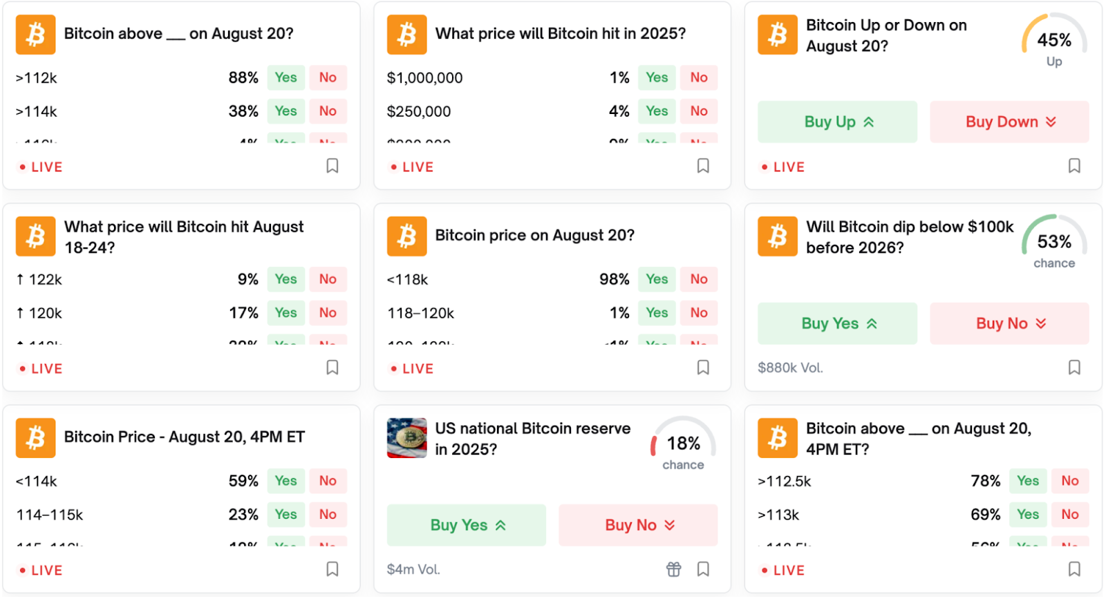Click "Buy Yes" on the dip below $100k market
The height and width of the screenshot is (597, 1106).
(836, 323)
